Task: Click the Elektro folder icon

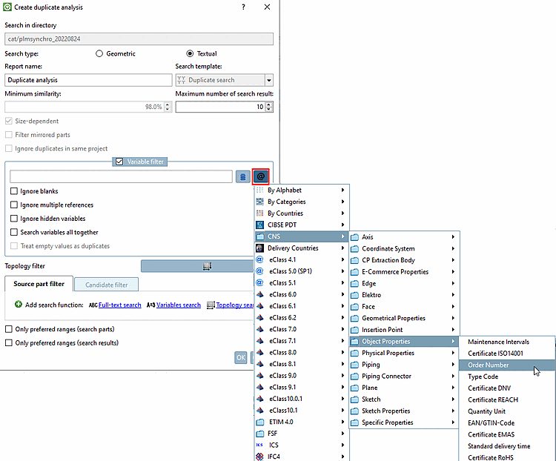Action: click(x=354, y=295)
